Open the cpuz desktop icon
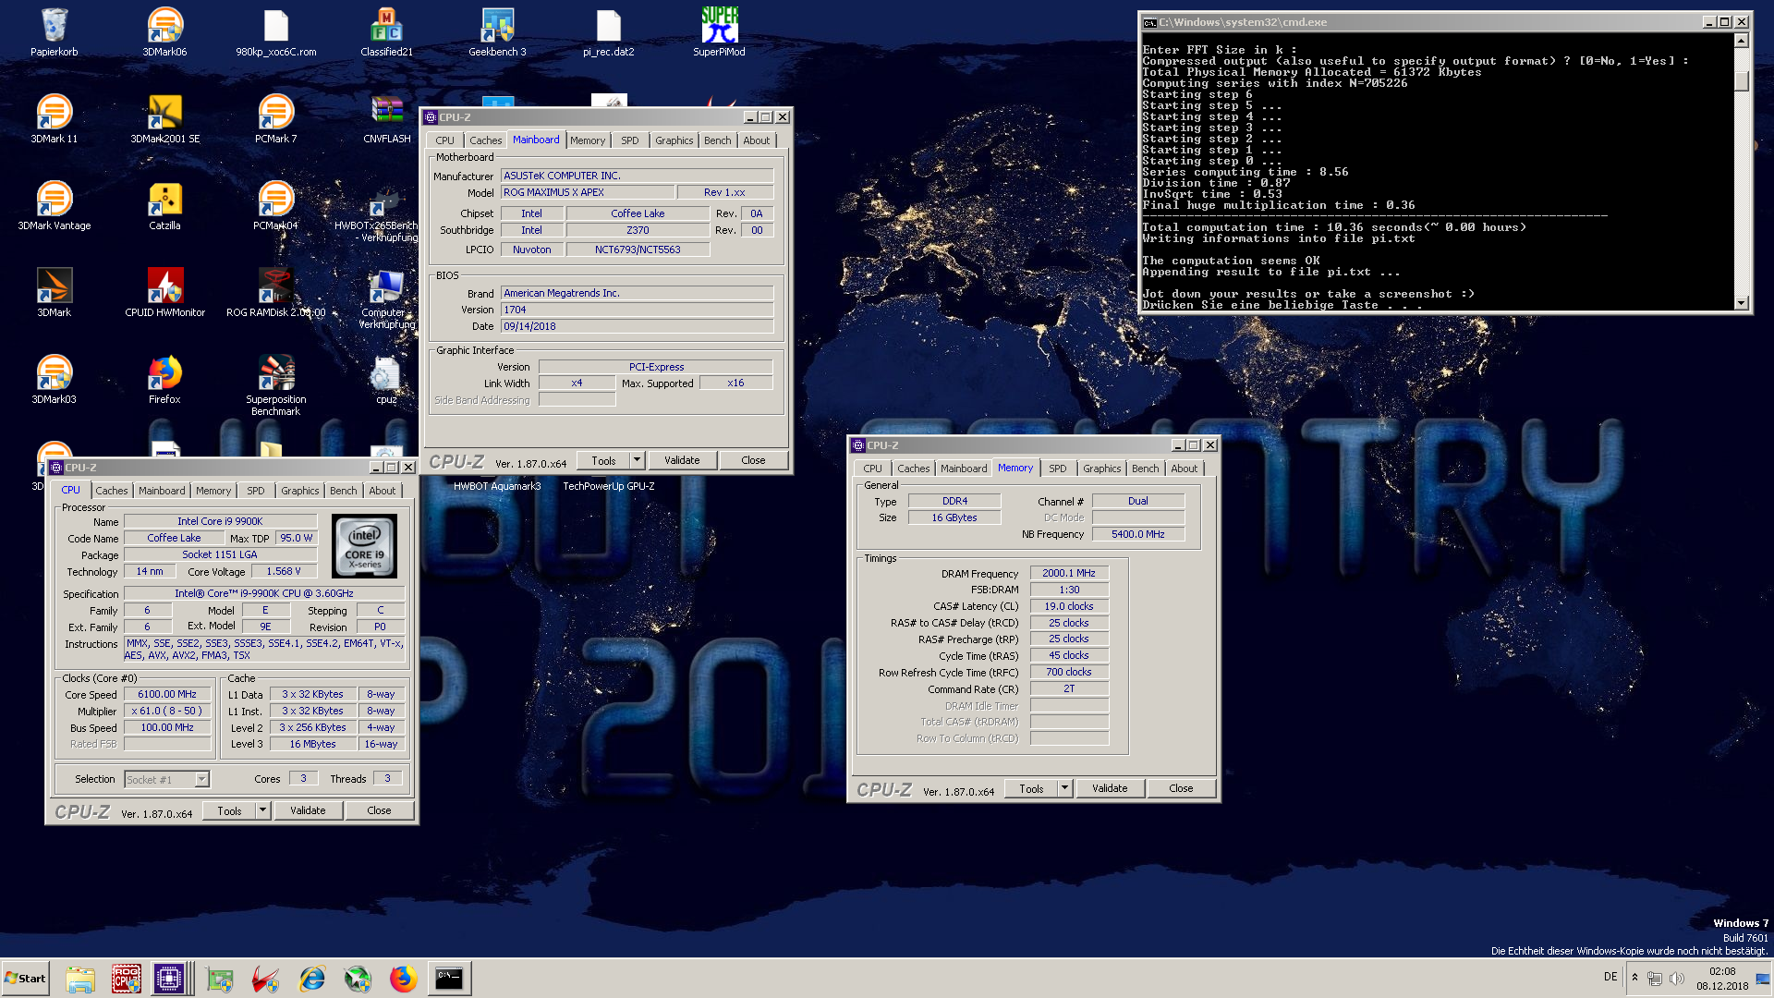The image size is (1774, 998). coord(386,380)
